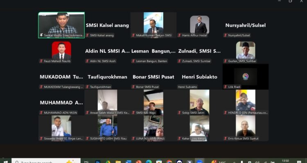Click the muted mic icon beside Taufiqurokhman's name label
This screenshot has width=307, height=163.
point(88,87)
